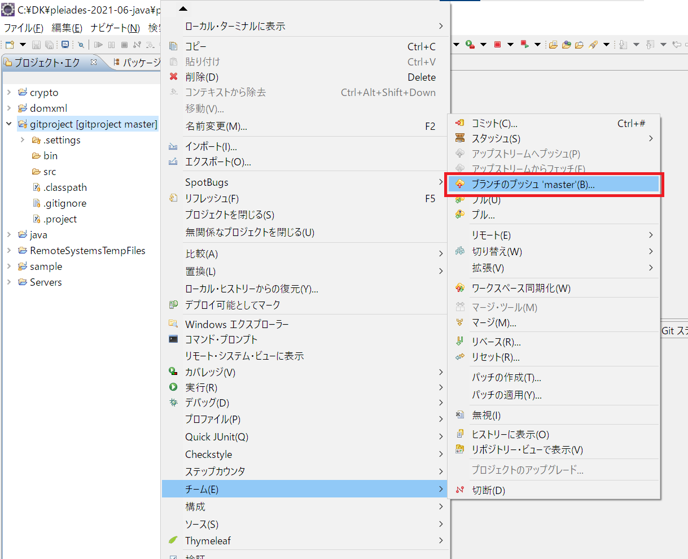688x559 pixels.
Task: Open dropdown beside the flashlight search icon
Action: coord(606,45)
